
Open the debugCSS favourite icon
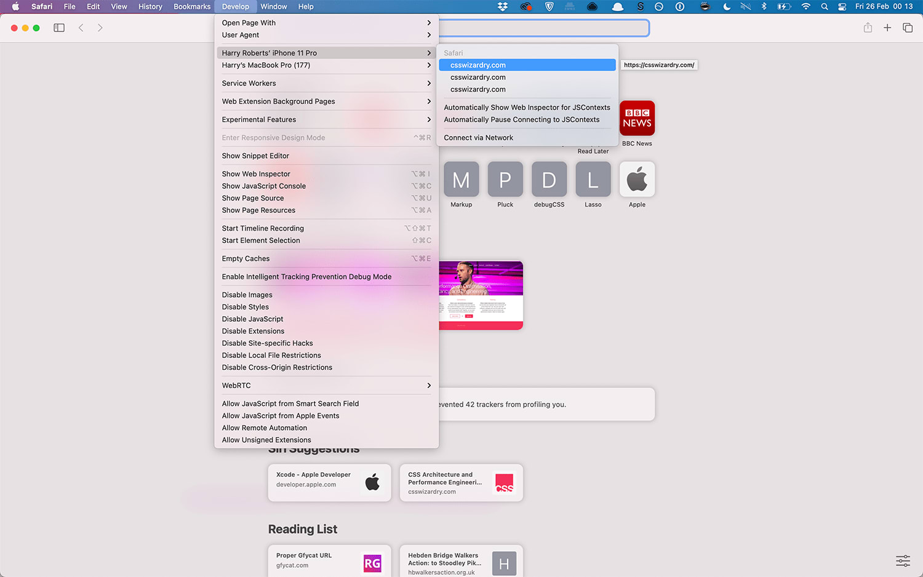pyautogui.click(x=549, y=179)
